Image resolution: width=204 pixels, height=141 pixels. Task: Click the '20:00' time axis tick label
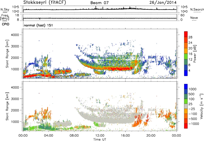151,136
